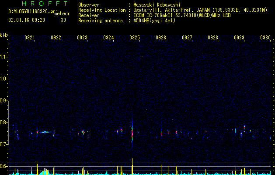This screenshot has width=275, height=175.
Task: Click the 0.9 kHz axis label
Action: [3, 101]
